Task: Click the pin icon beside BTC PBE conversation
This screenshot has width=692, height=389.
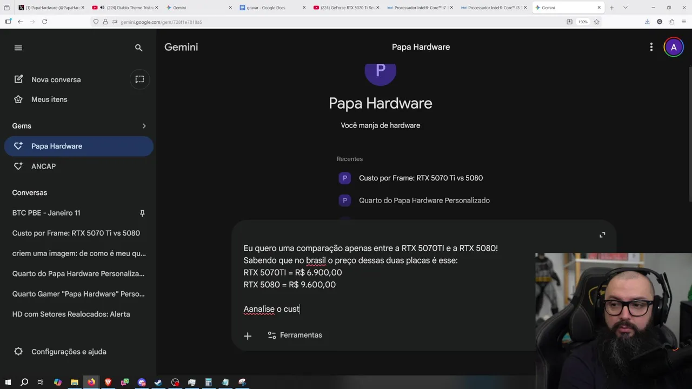Action: [142, 213]
